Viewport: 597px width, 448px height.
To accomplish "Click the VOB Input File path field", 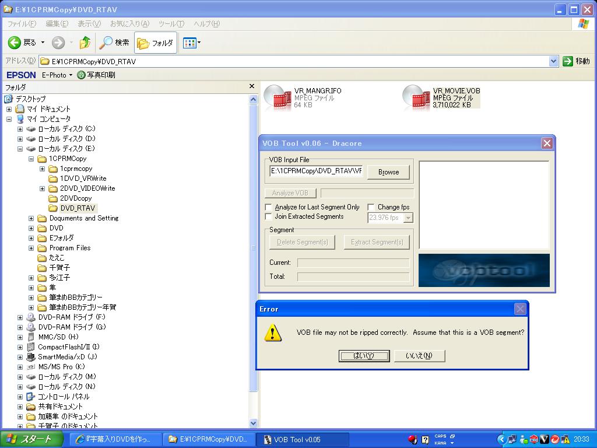I will click(316, 171).
